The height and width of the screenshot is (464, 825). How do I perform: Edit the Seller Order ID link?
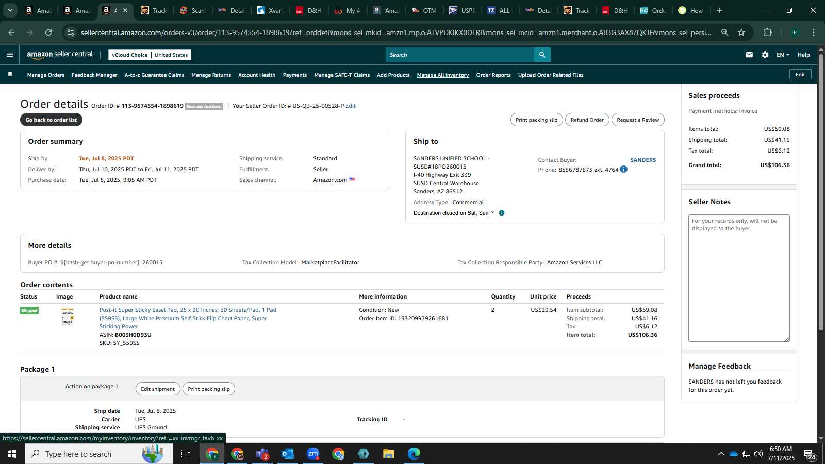351,106
